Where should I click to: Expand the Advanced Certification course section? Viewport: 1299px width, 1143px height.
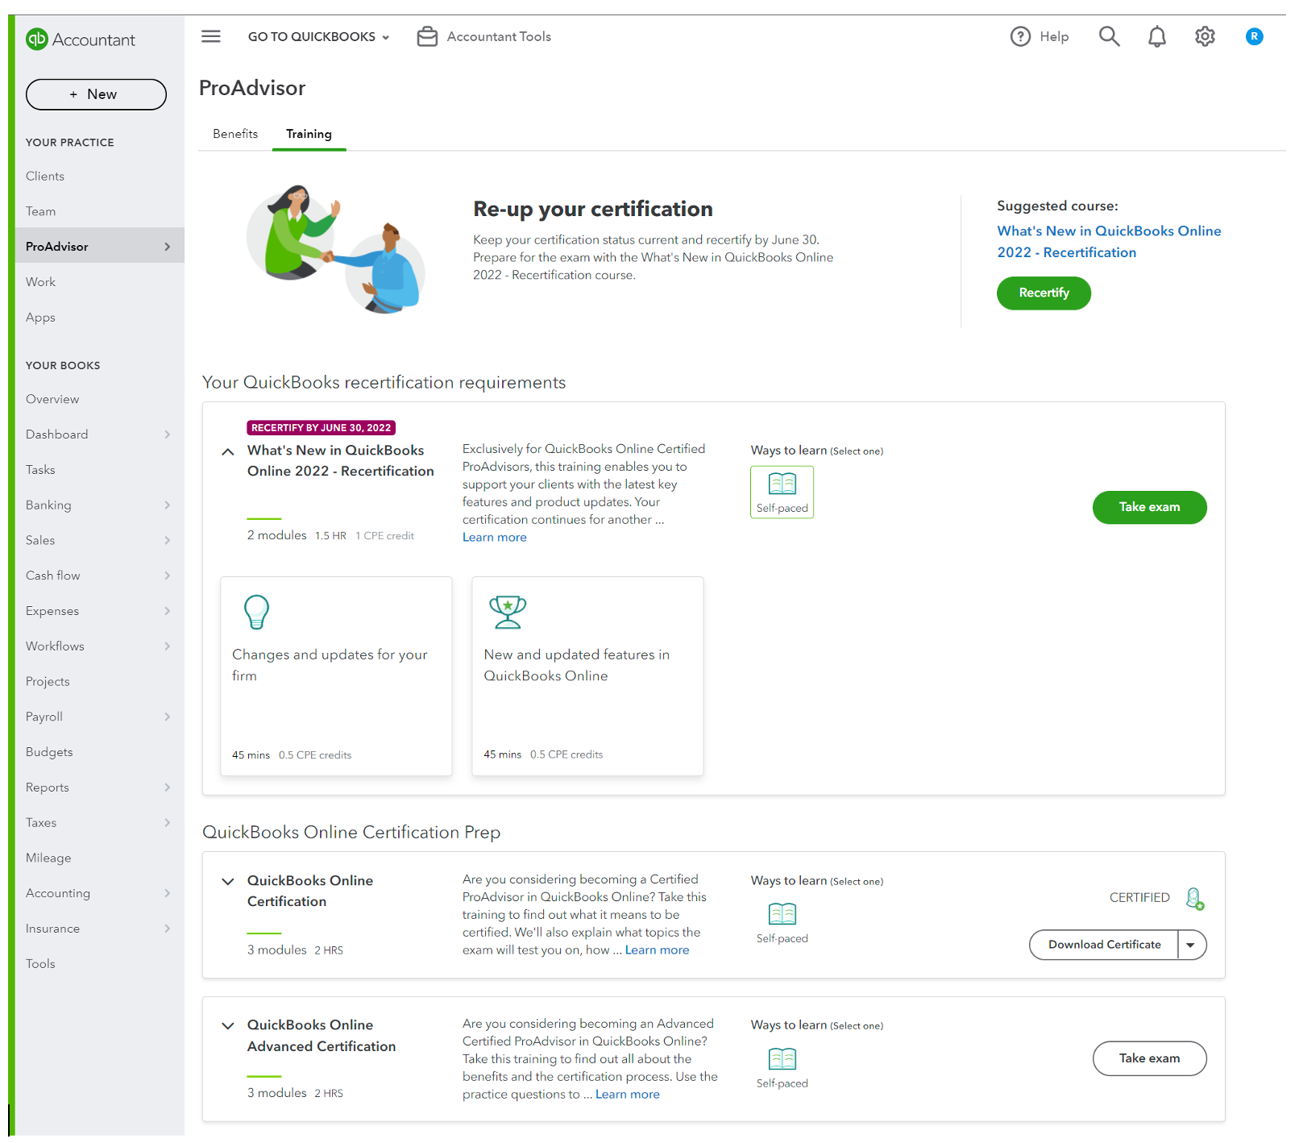(x=228, y=1026)
